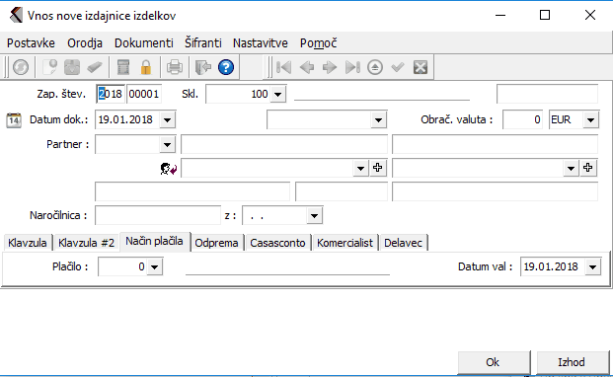The width and height of the screenshot is (613, 377).
Task: Click the app icon in the title bar
Action: [x=16, y=15]
